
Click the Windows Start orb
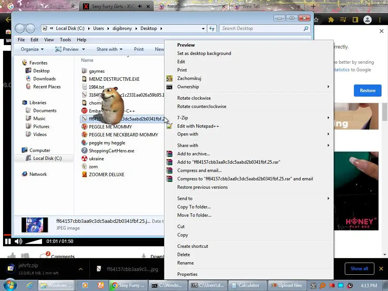tap(10, 285)
